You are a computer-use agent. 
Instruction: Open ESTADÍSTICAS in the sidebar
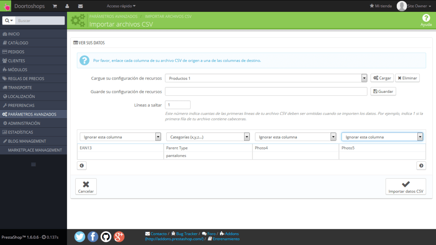(x=33, y=132)
